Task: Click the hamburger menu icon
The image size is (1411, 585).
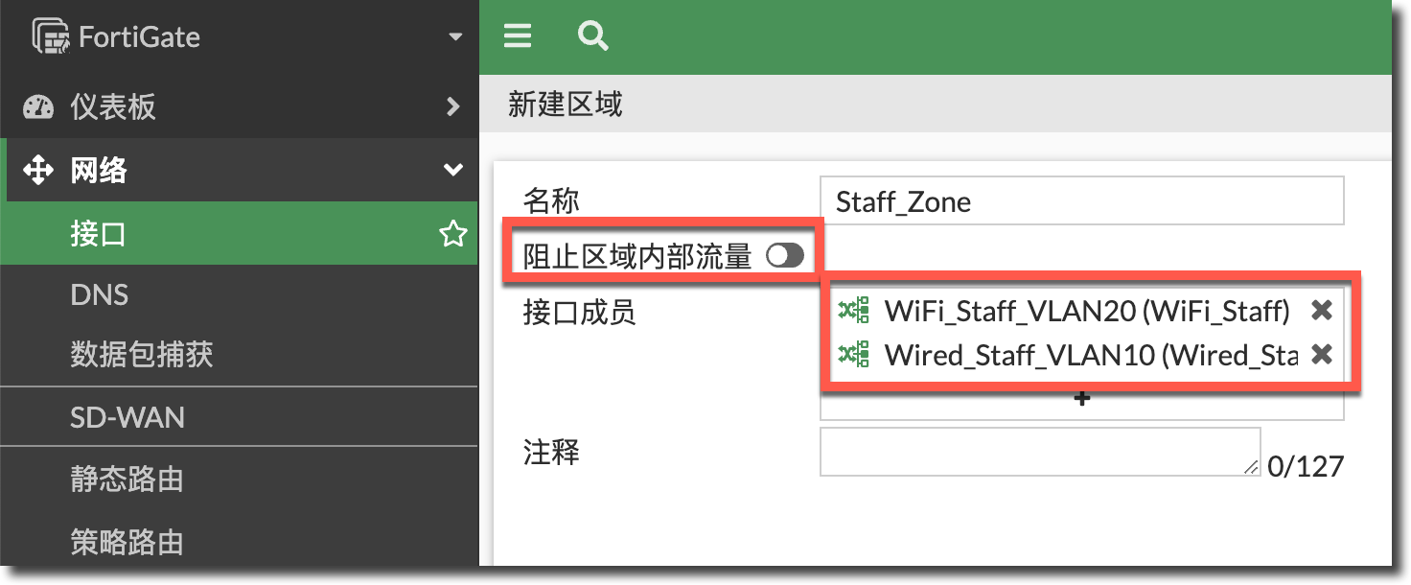Action: (518, 36)
